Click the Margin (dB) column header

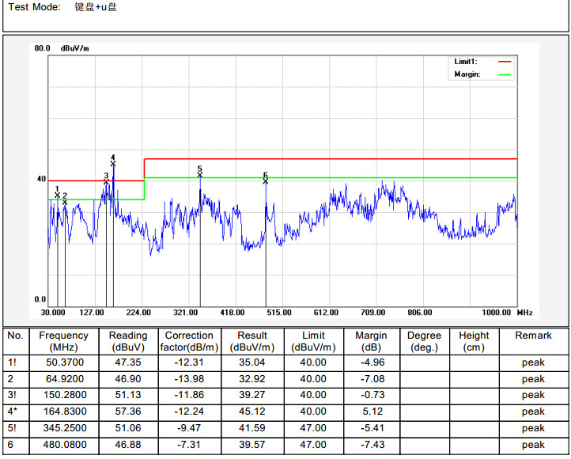coord(372,341)
